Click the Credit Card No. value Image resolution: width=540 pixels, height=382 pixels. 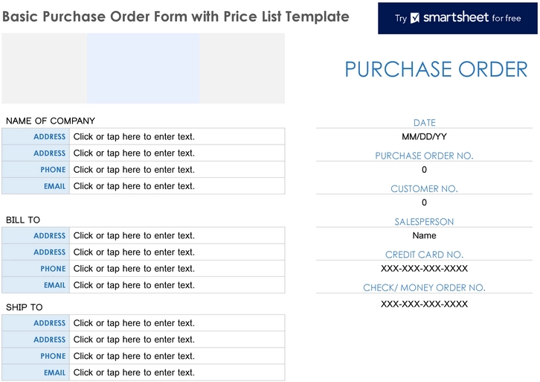tap(424, 269)
